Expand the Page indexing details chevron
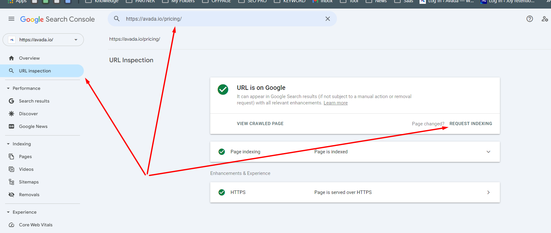Screen dimensions: 551x233 point(488,152)
